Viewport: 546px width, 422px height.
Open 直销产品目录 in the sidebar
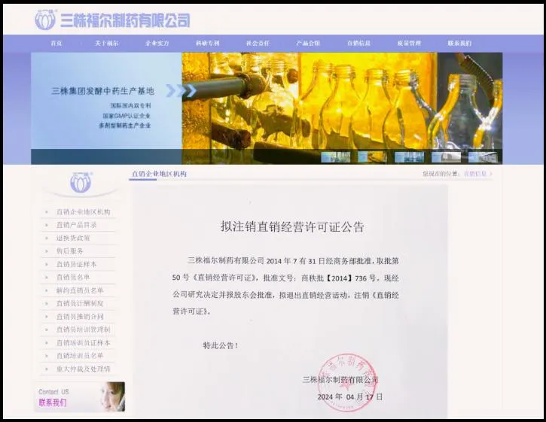[78, 225]
